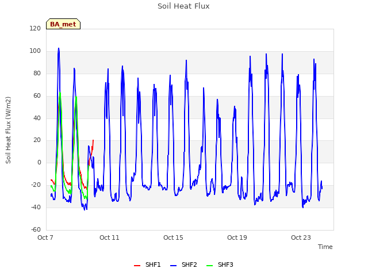Click the -40 y-axis tick label

coord(36,207)
